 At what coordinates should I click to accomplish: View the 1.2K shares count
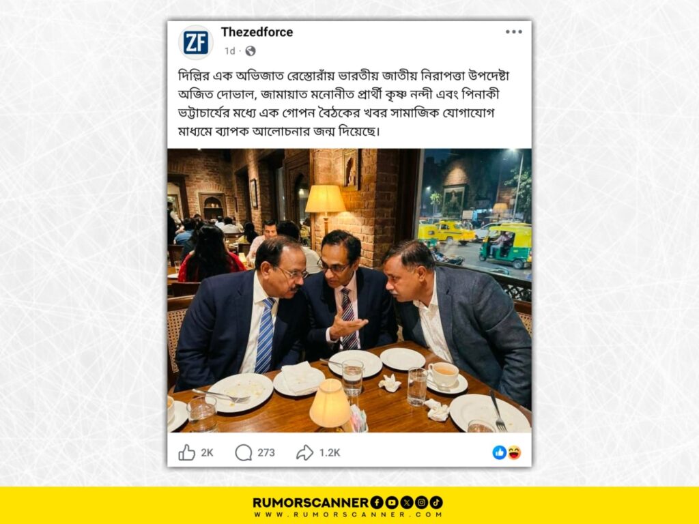click(330, 453)
